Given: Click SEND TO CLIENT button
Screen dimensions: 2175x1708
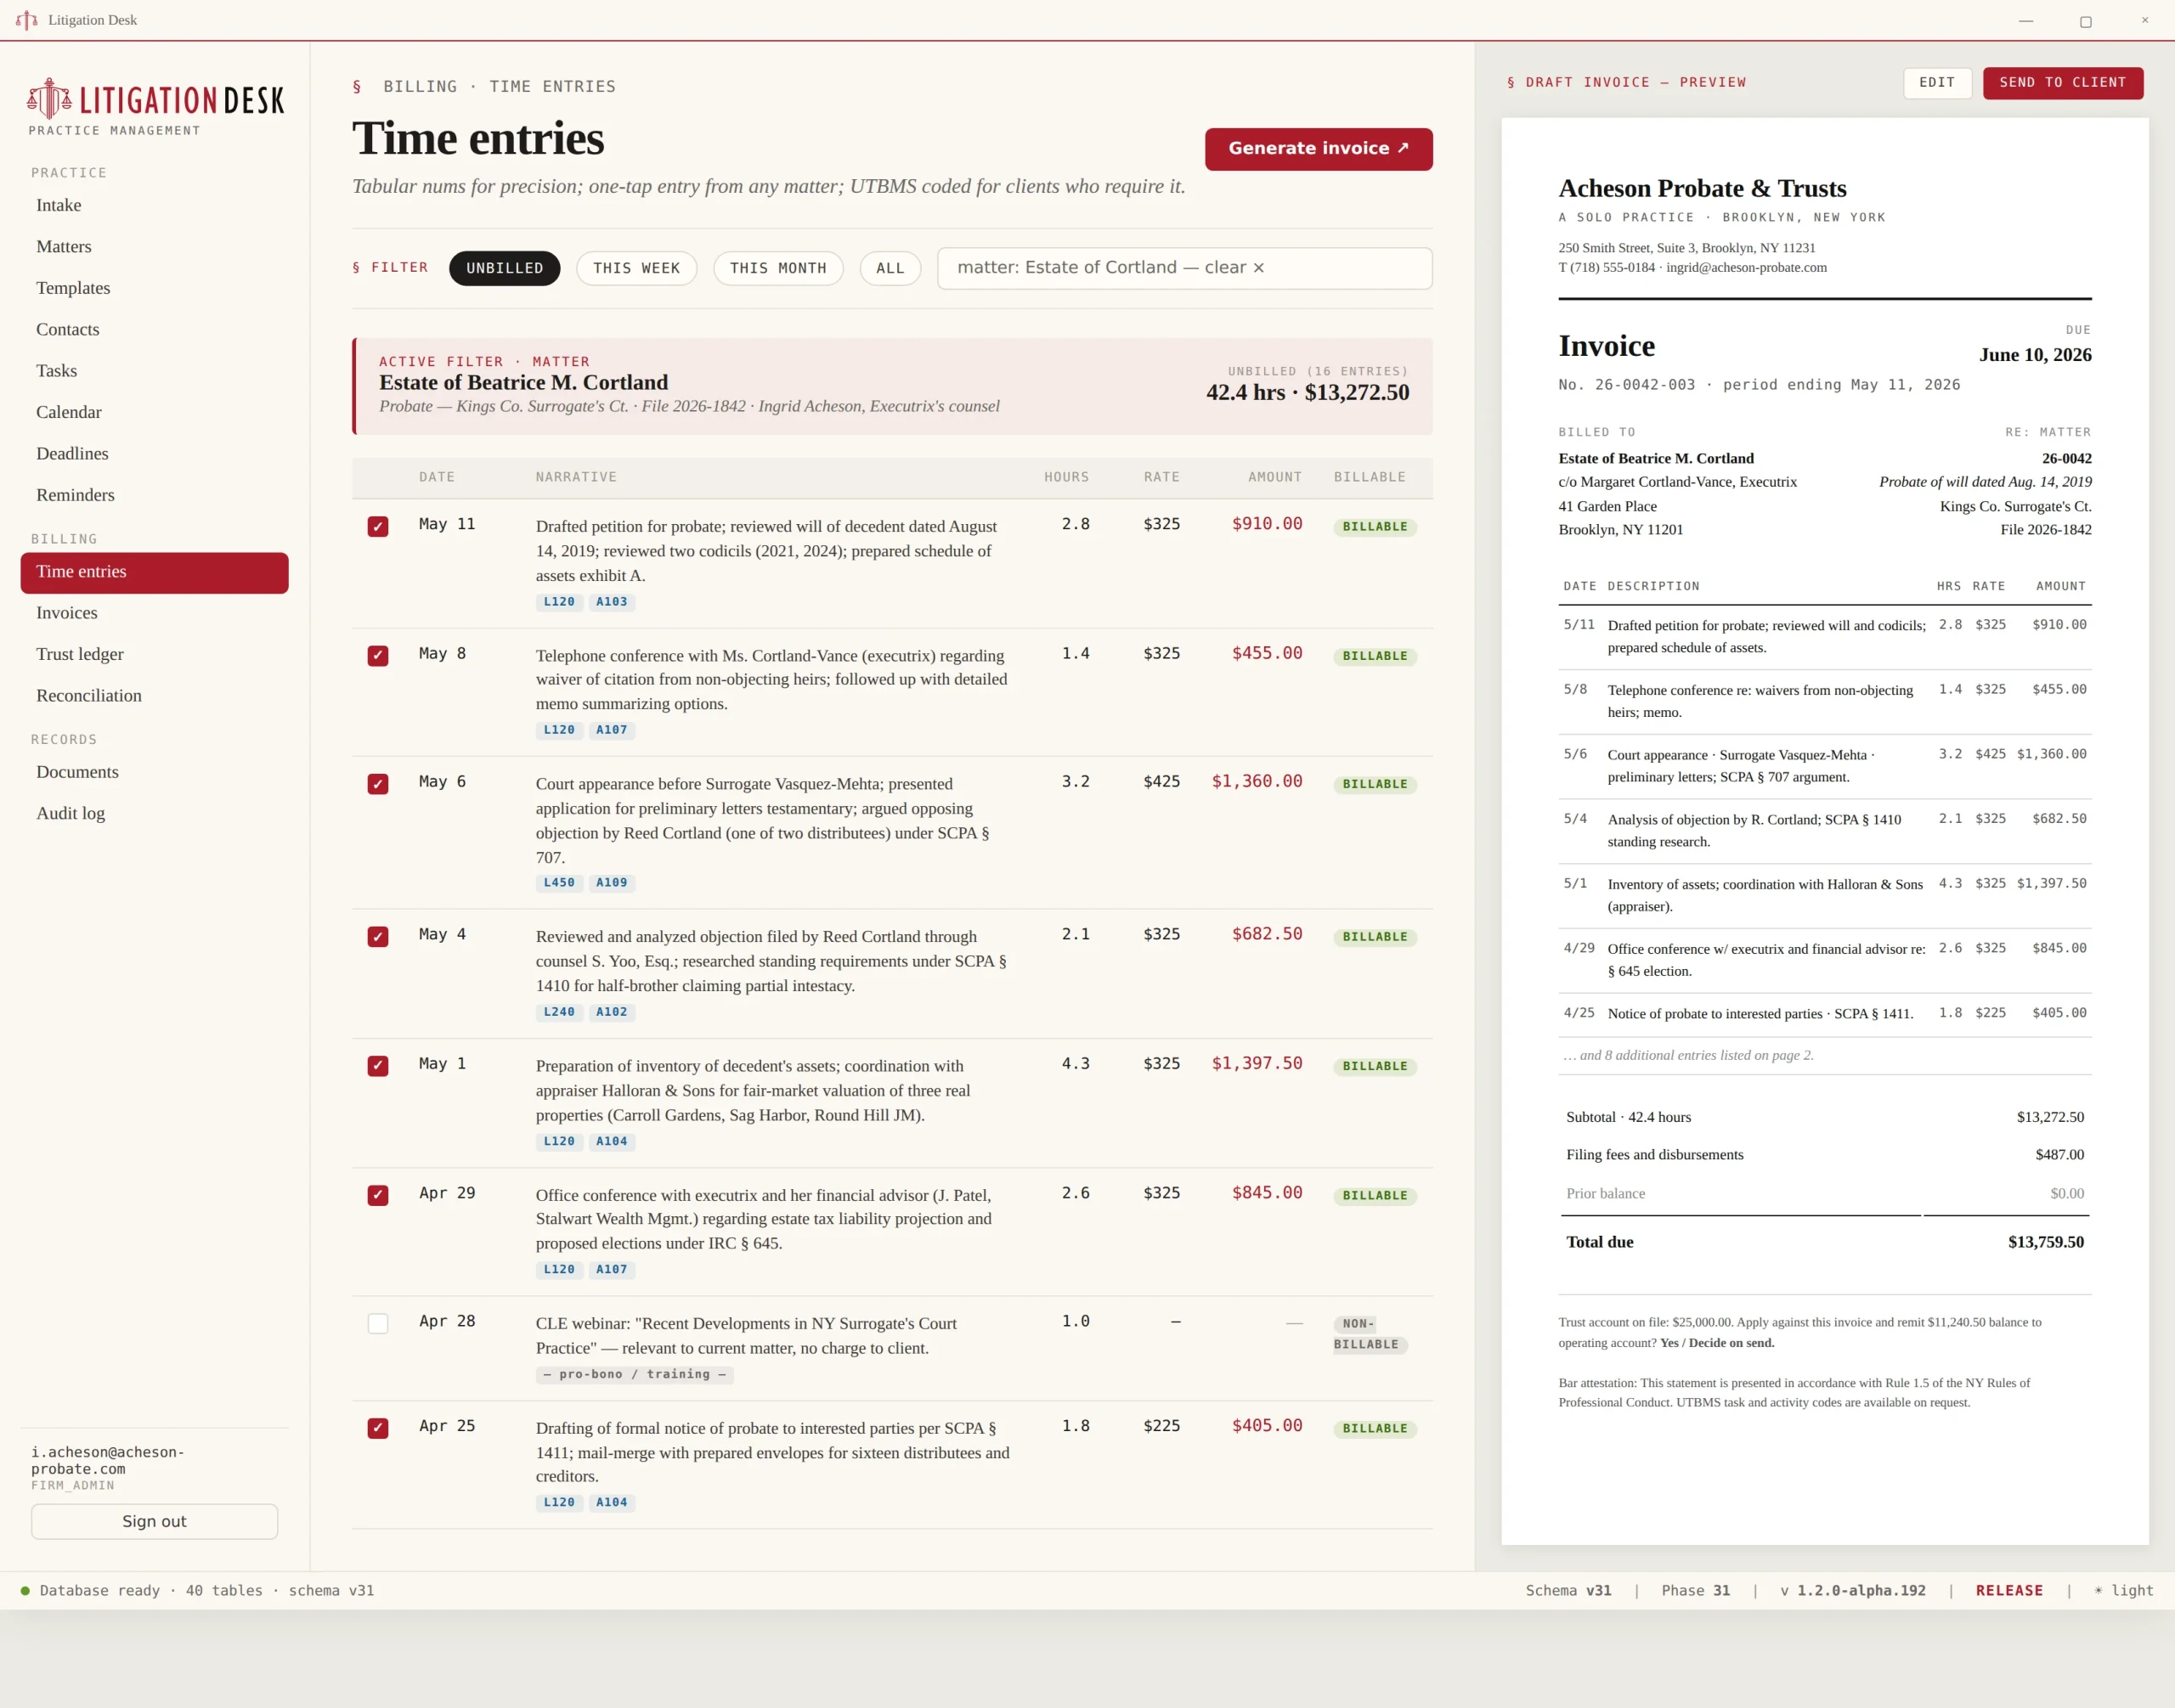Looking at the screenshot, I should [2063, 83].
